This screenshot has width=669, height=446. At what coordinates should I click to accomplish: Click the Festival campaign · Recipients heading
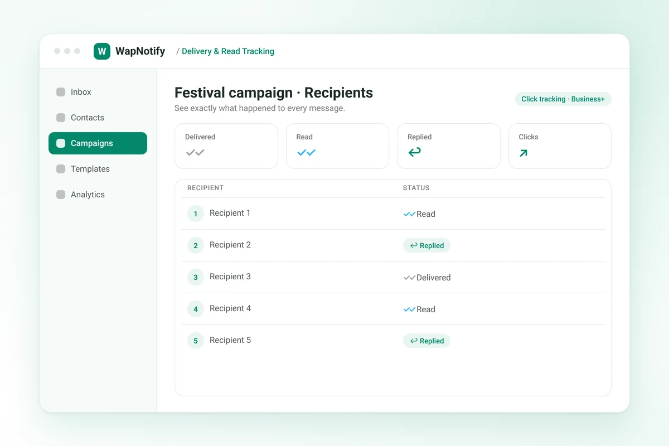tap(274, 93)
